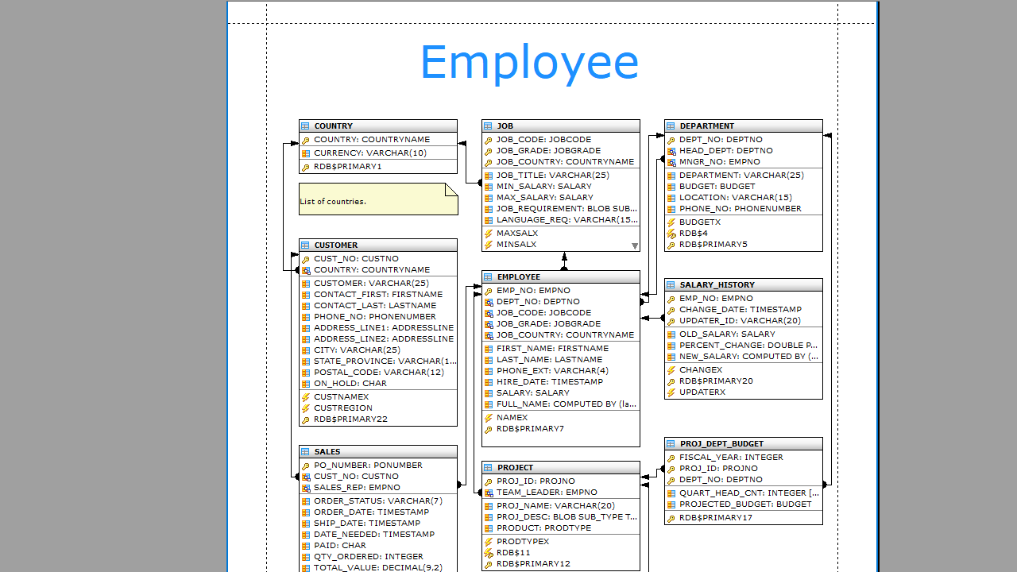1017x572 pixels.
Task: Click the key icon beside RDB$PRIMARY17
Action: (671, 518)
